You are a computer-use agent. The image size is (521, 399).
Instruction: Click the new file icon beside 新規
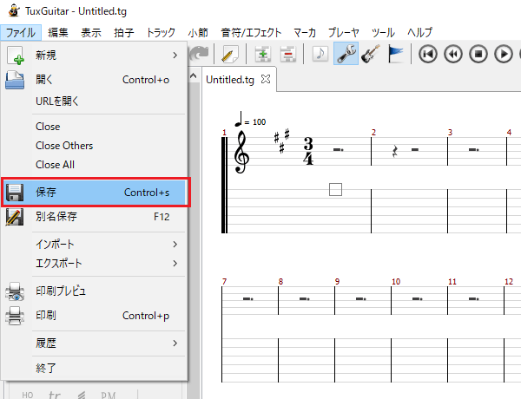16,56
